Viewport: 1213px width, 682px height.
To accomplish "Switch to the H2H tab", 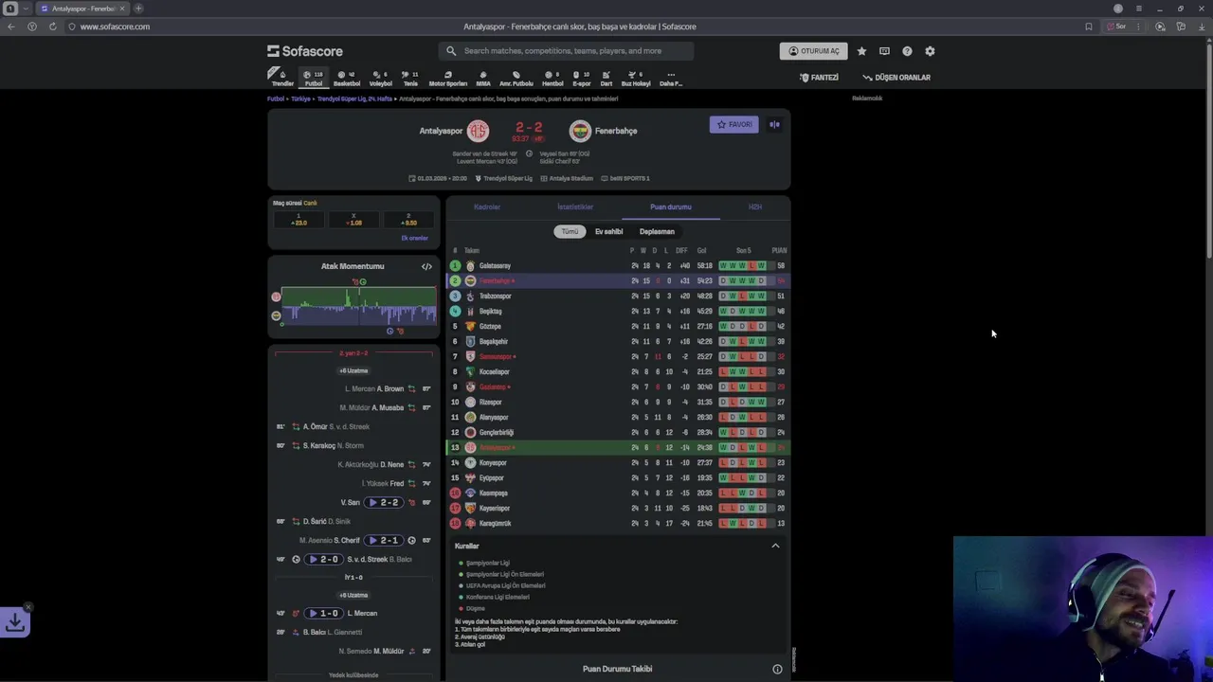I will (x=755, y=206).
